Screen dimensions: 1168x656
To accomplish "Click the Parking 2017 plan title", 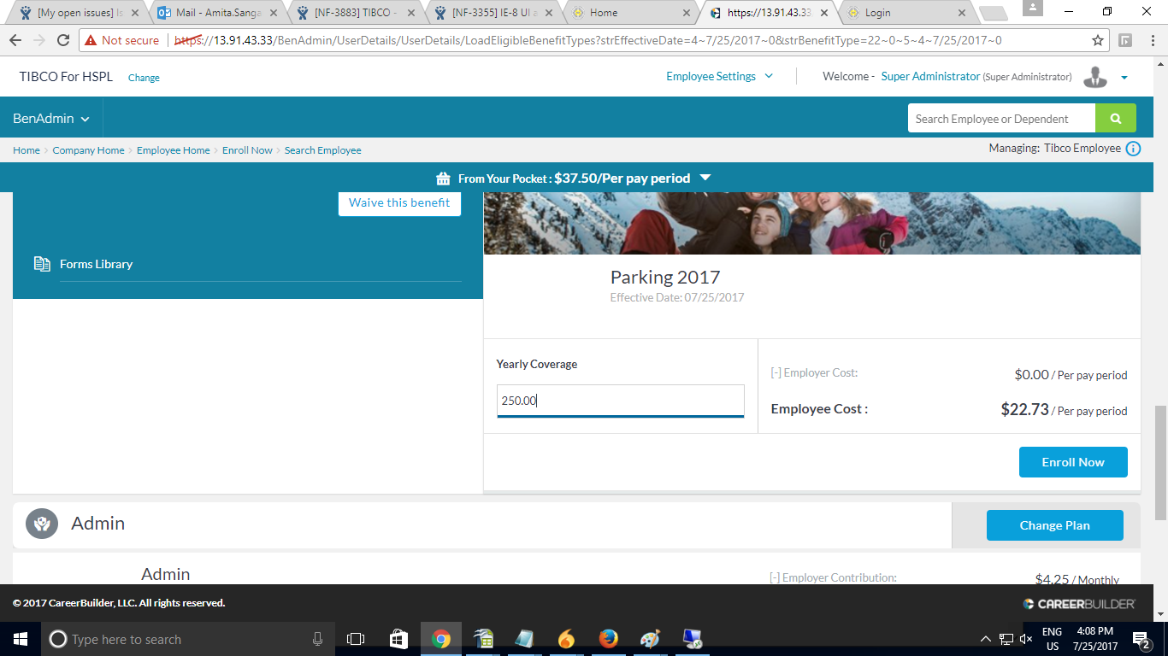I will click(x=665, y=277).
